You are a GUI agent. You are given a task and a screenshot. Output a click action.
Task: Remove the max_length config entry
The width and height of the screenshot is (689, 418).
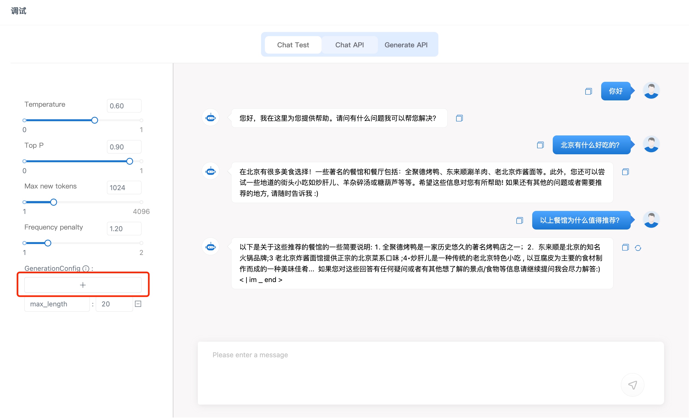(138, 304)
